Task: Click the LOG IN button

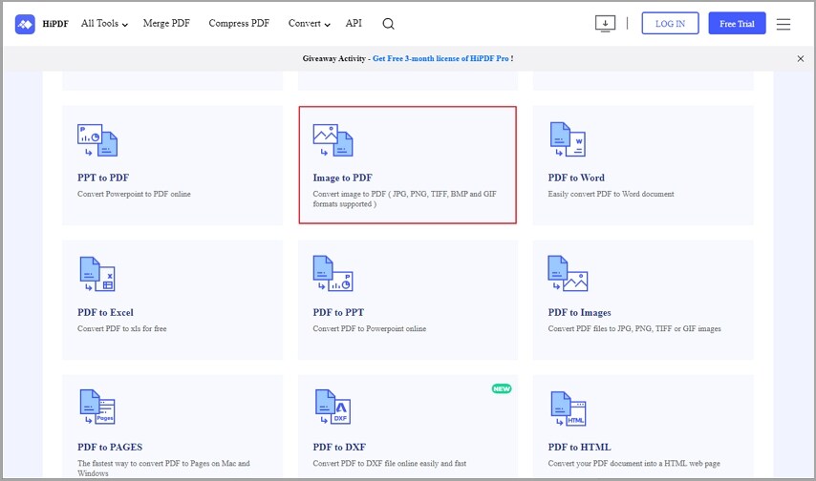Action: 670,24
